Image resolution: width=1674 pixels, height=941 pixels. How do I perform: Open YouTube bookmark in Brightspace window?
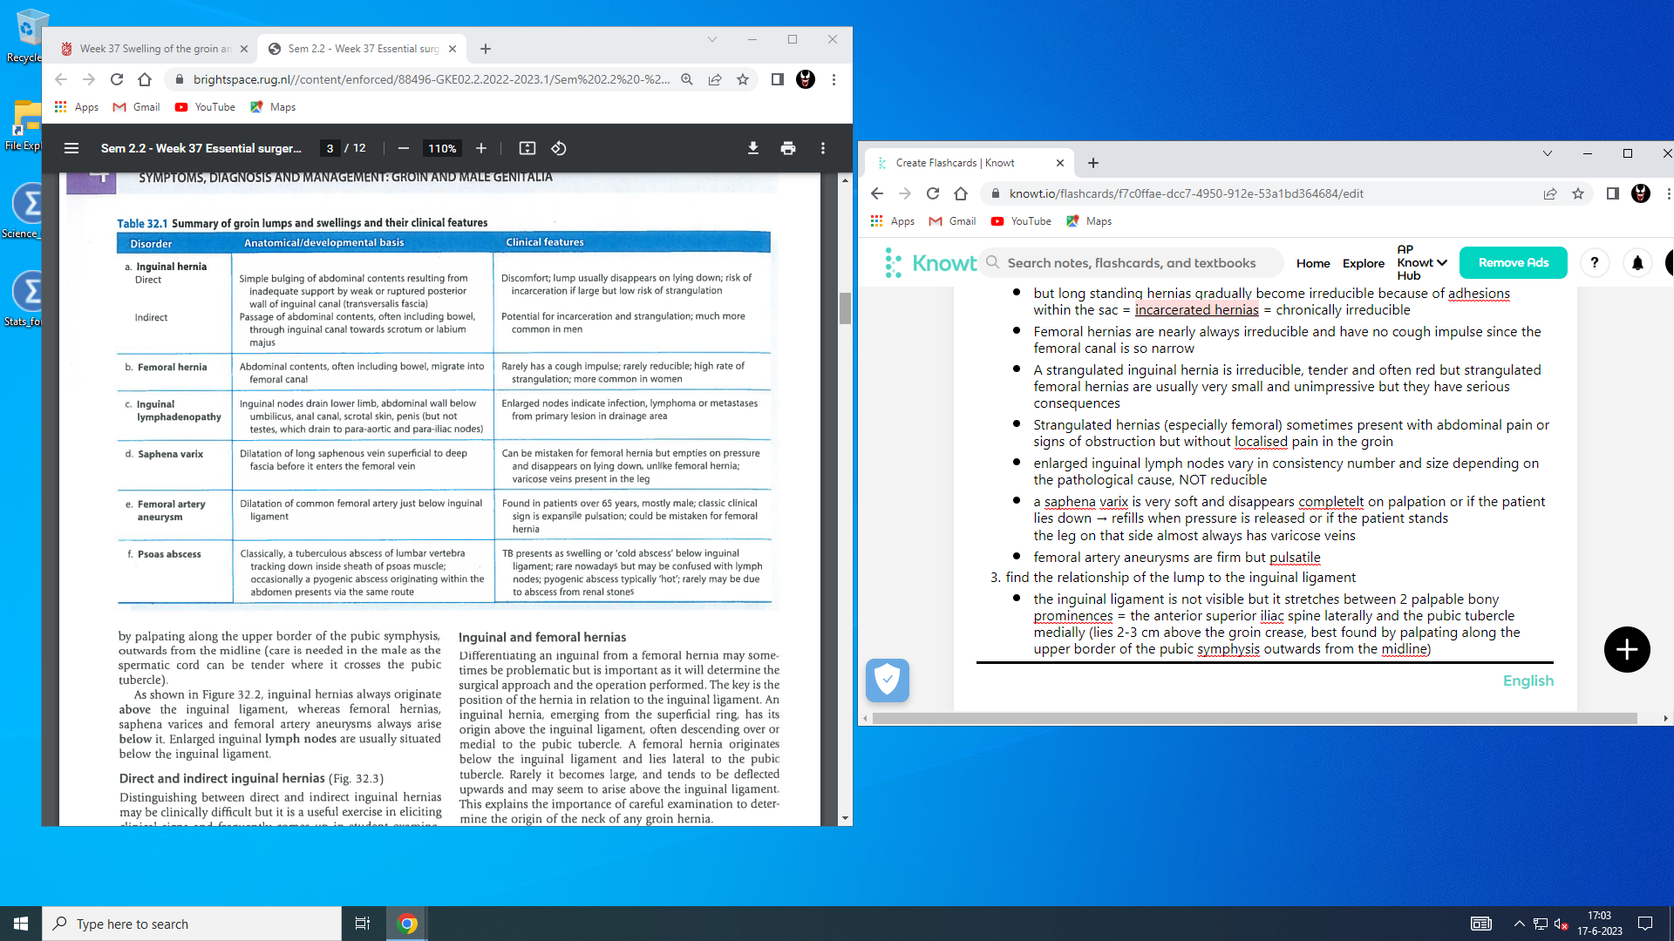point(206,107)
